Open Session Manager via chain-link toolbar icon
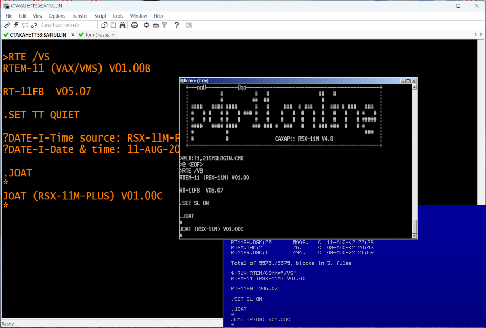 (7, 25)
